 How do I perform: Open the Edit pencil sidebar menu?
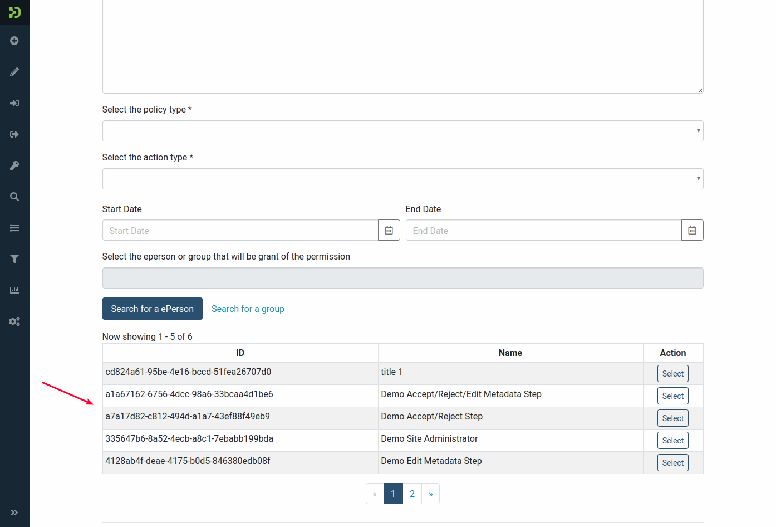tap(14, 72)
